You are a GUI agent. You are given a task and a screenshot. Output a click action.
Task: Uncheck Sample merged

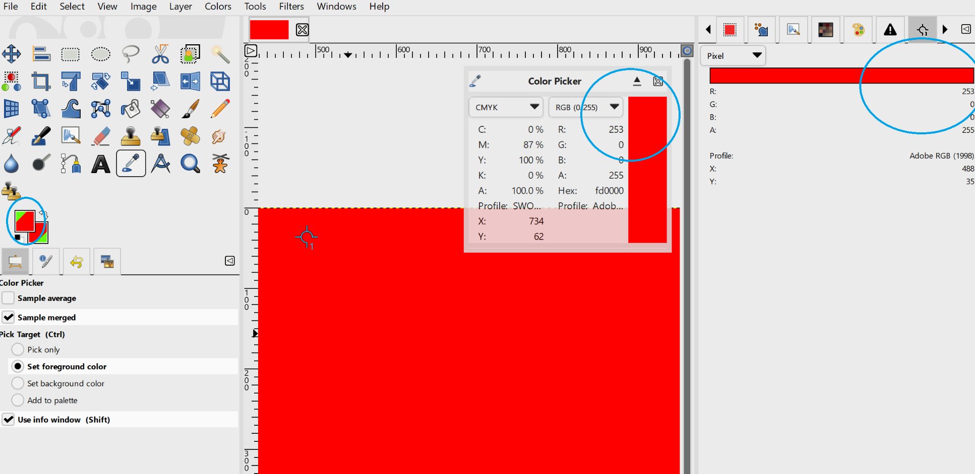[x=8, y=317]
